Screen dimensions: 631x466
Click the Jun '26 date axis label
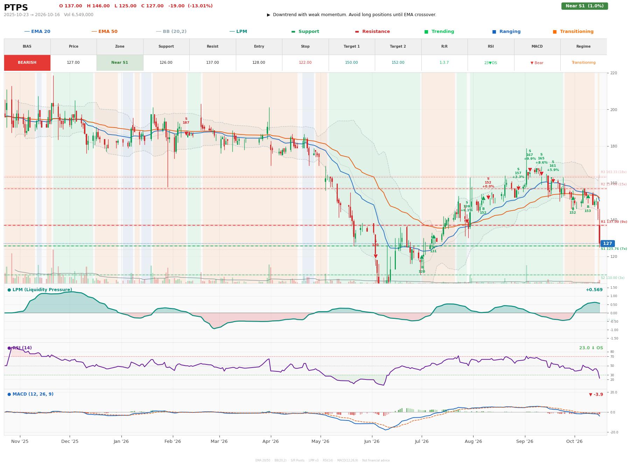pyautogui.click(x=372, y=441)
